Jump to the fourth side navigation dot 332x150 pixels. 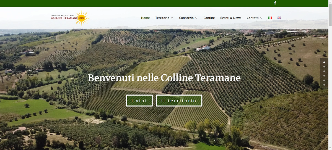point(324,76)
